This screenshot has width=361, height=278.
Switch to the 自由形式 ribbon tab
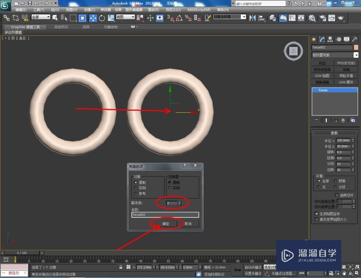(x=61, y=26)
